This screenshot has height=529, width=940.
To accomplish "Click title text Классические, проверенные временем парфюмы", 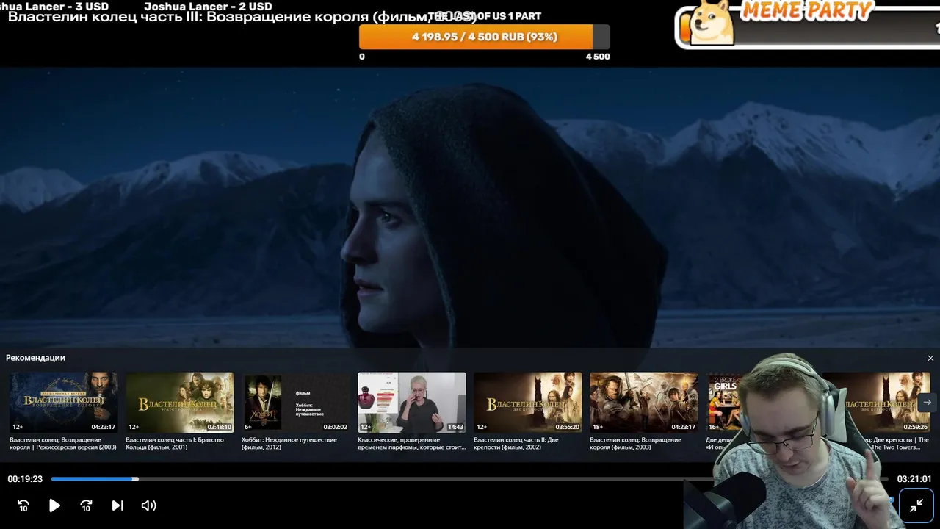I will [412, 443].
